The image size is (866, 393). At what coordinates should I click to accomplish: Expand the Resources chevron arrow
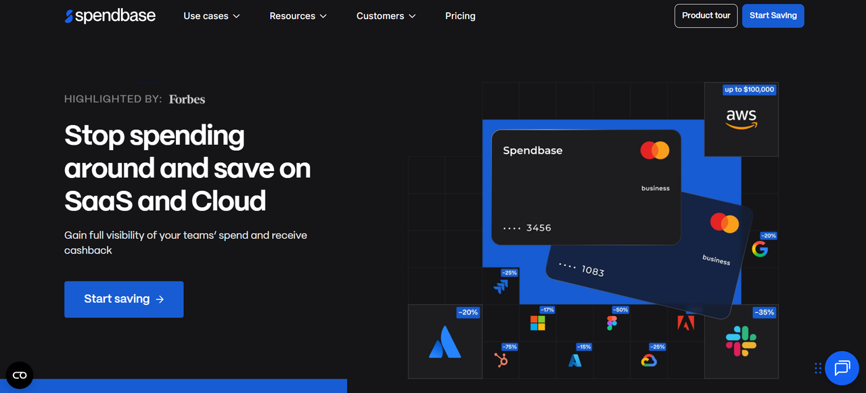coord(323,16)
